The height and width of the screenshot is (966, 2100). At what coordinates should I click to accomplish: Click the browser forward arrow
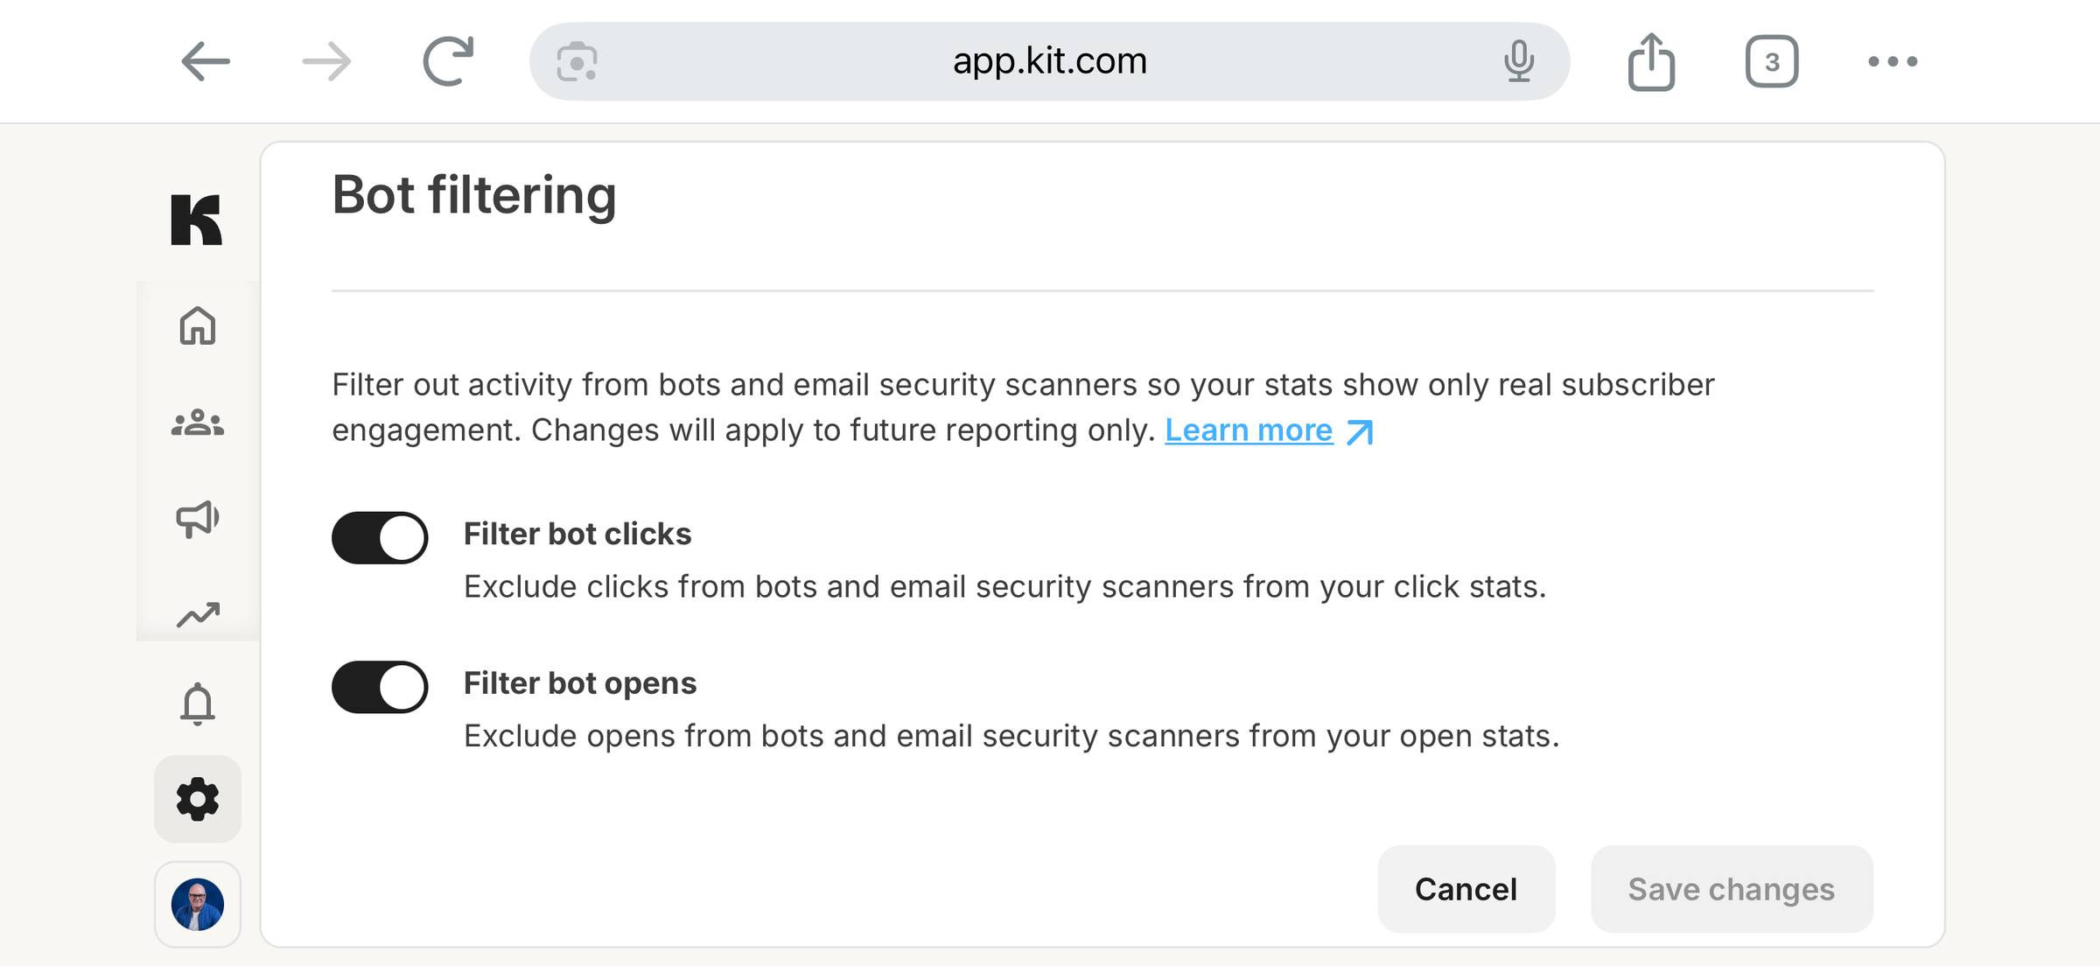326,61
